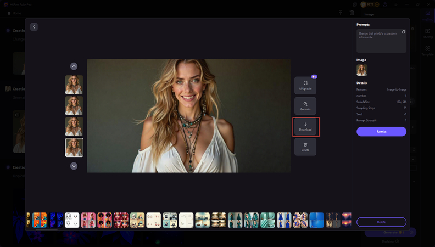This screenshot has width=435, height=247.
Task: Click the trash Delete button beside the preview
Action: point(305,147)
